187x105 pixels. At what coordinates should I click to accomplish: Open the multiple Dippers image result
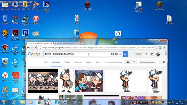click(x=43, y=81)
